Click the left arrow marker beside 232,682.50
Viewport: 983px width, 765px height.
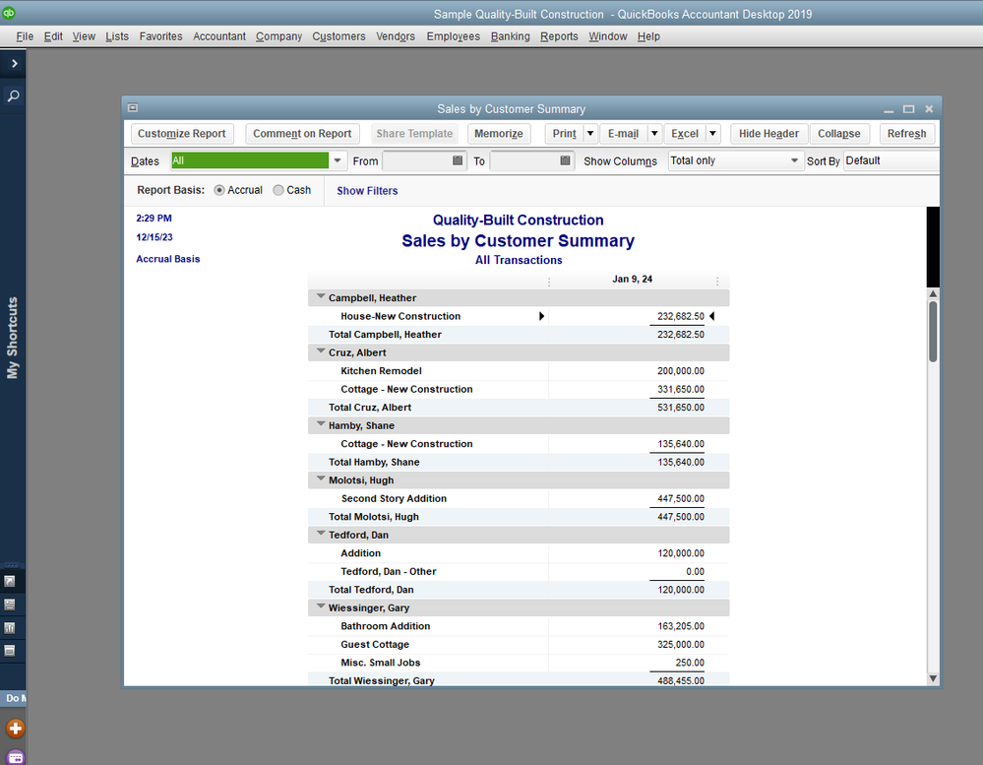[711, 316]
